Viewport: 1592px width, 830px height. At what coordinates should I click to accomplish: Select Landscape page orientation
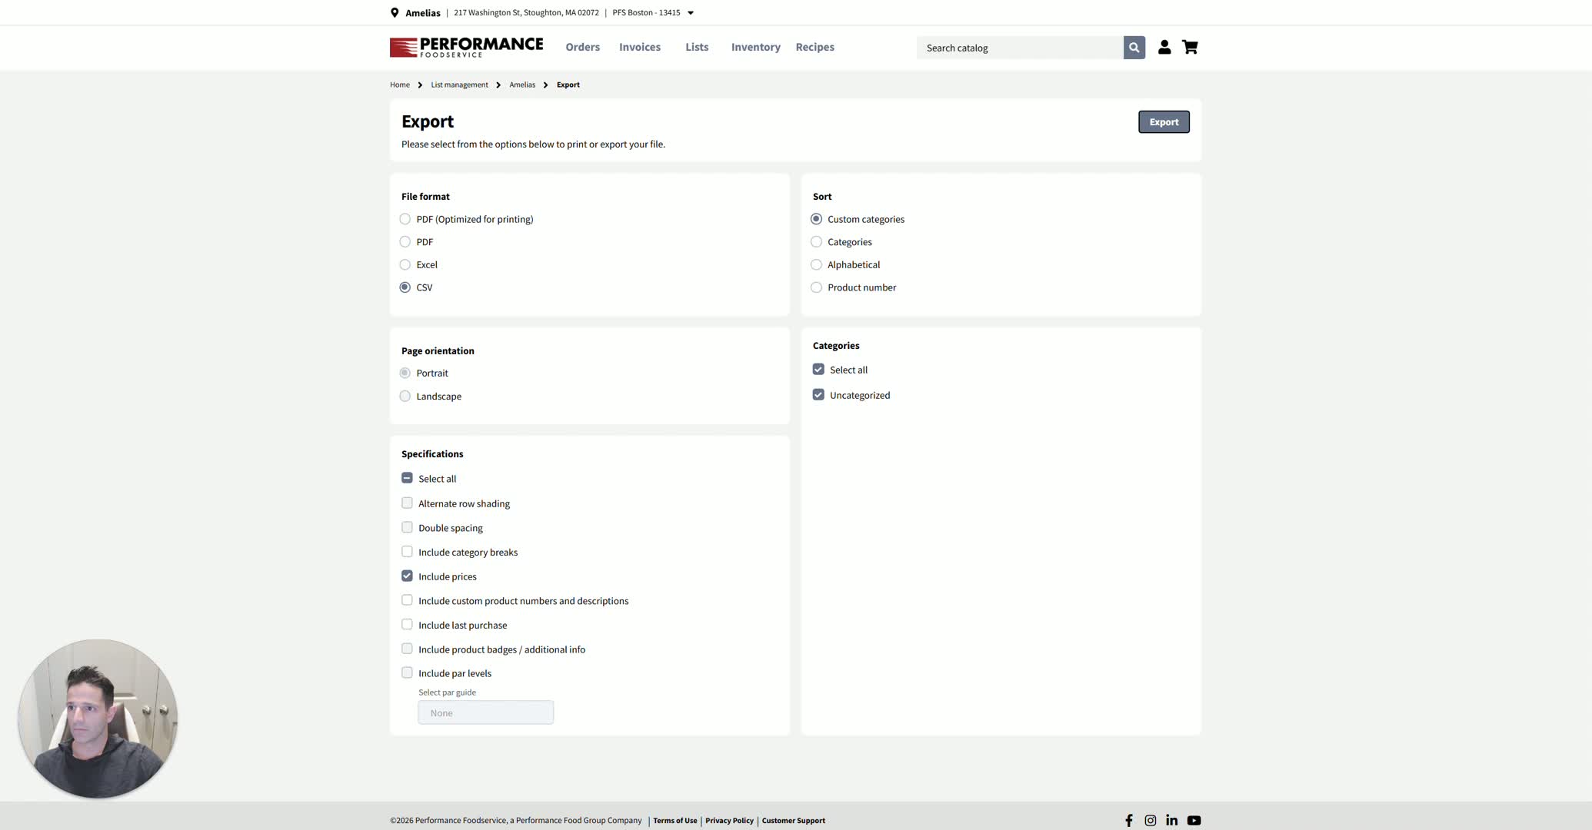(405, 397)
